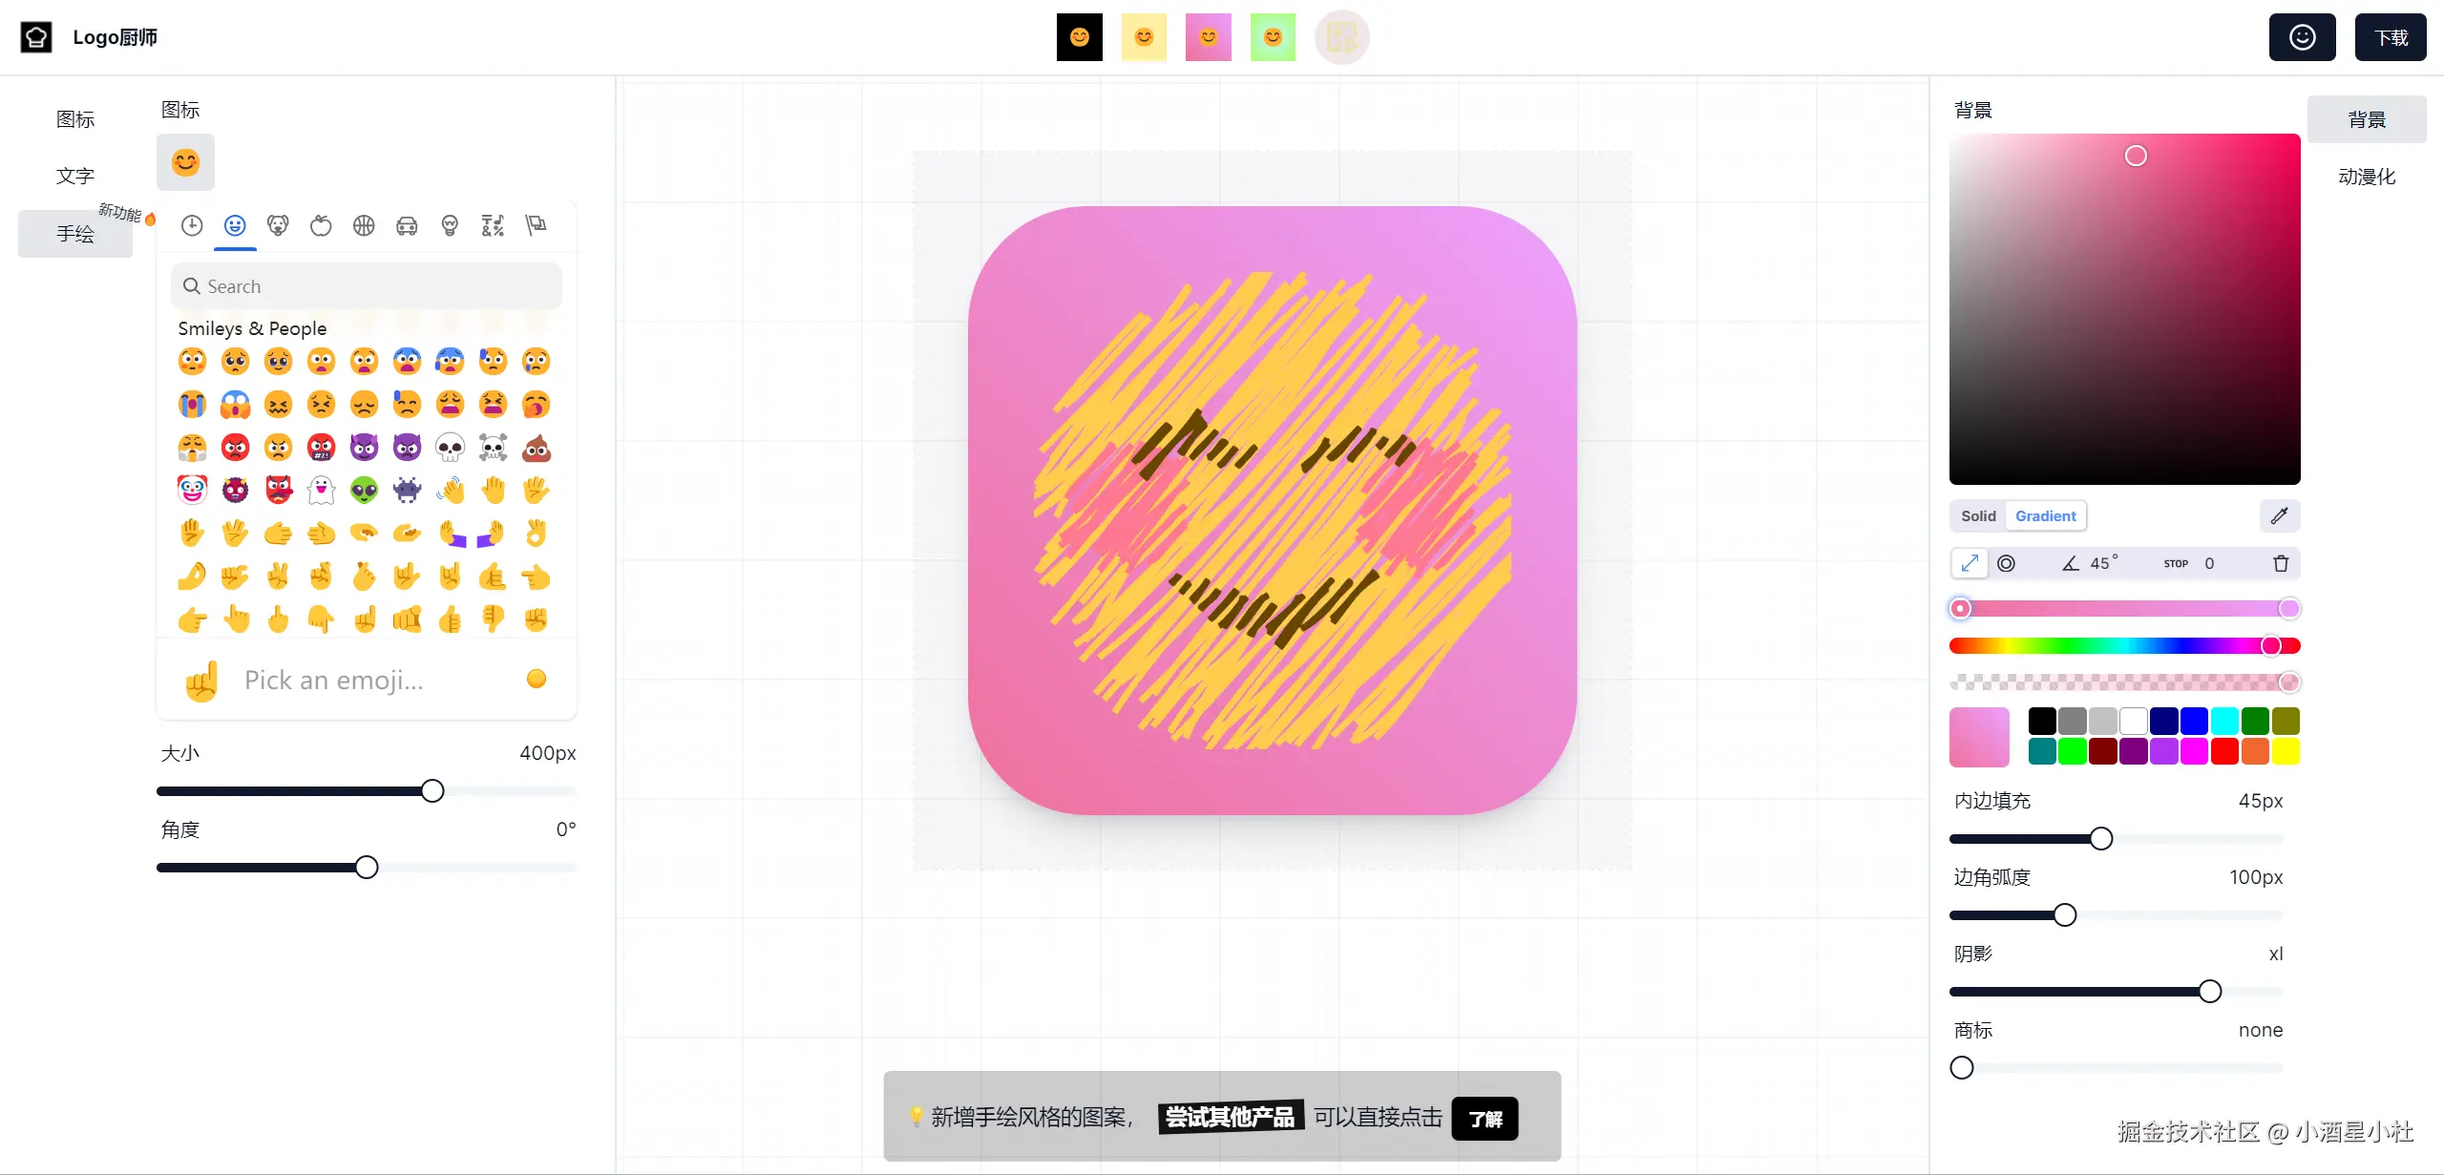
Task: Click the eyedropper color picker icon
Action: pyautogui.click(x=2280, y=515)
